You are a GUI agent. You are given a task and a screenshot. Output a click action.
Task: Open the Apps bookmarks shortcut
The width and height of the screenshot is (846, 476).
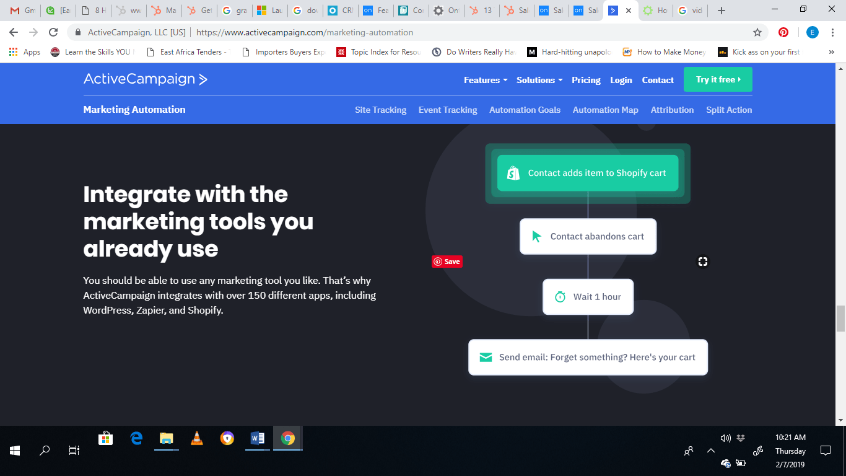point(25,52)
